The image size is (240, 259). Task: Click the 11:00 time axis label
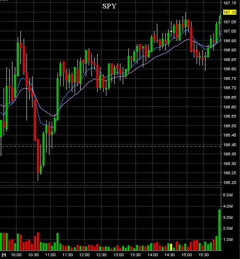point(50,255)
